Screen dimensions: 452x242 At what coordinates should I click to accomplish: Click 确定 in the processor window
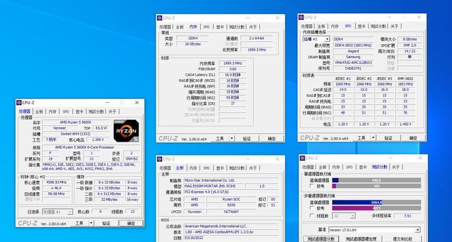[x=131, y=223]
